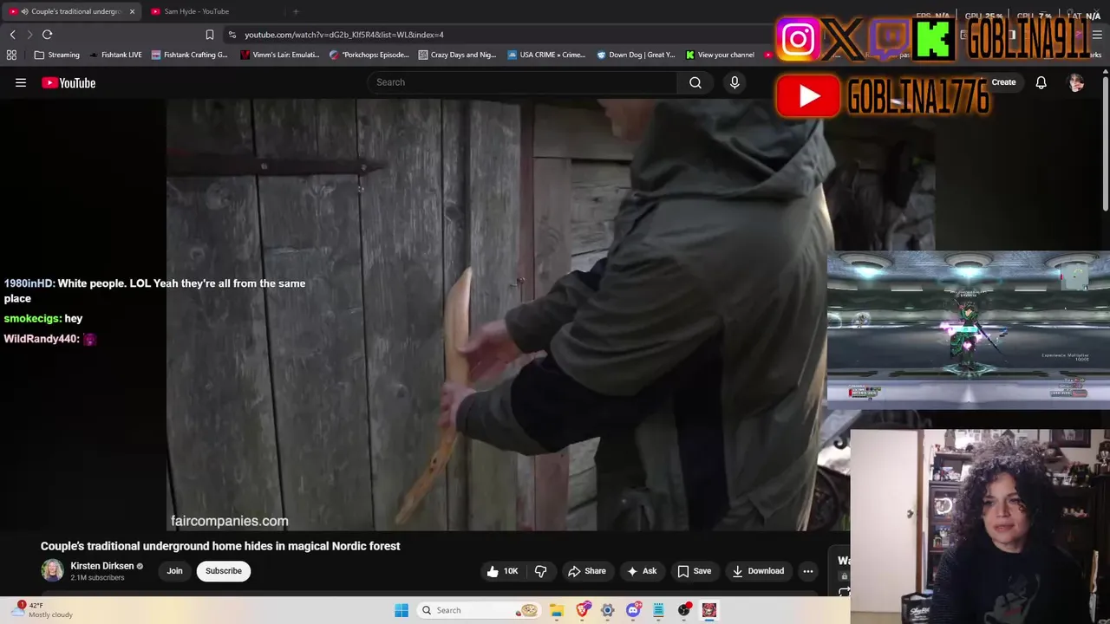Open Down Dog bookmark

point(636,55)
